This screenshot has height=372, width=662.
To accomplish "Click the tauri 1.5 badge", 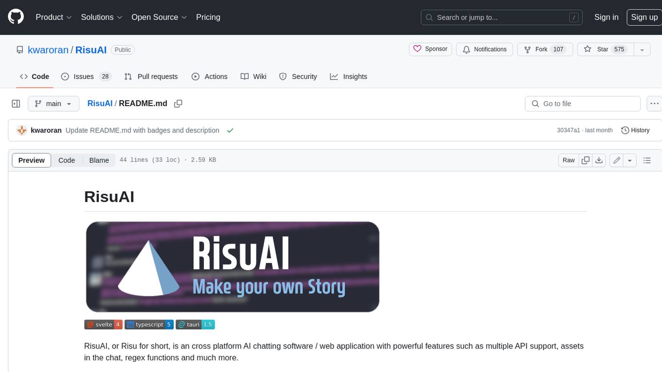I will 195,324.
